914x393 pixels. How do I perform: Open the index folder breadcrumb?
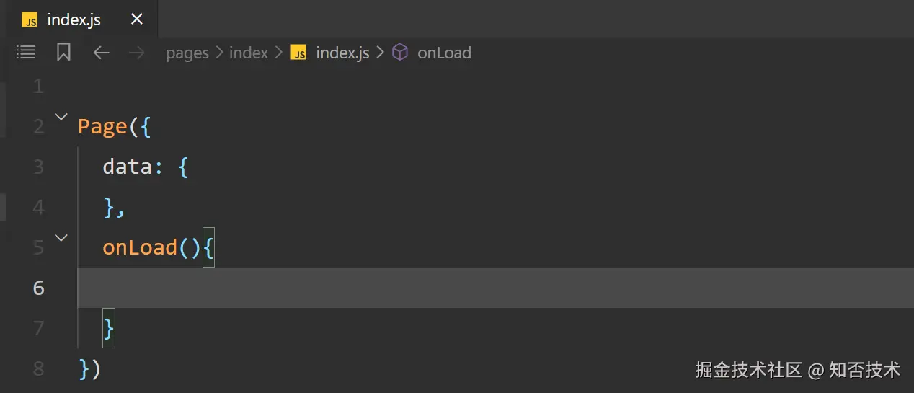248,53
